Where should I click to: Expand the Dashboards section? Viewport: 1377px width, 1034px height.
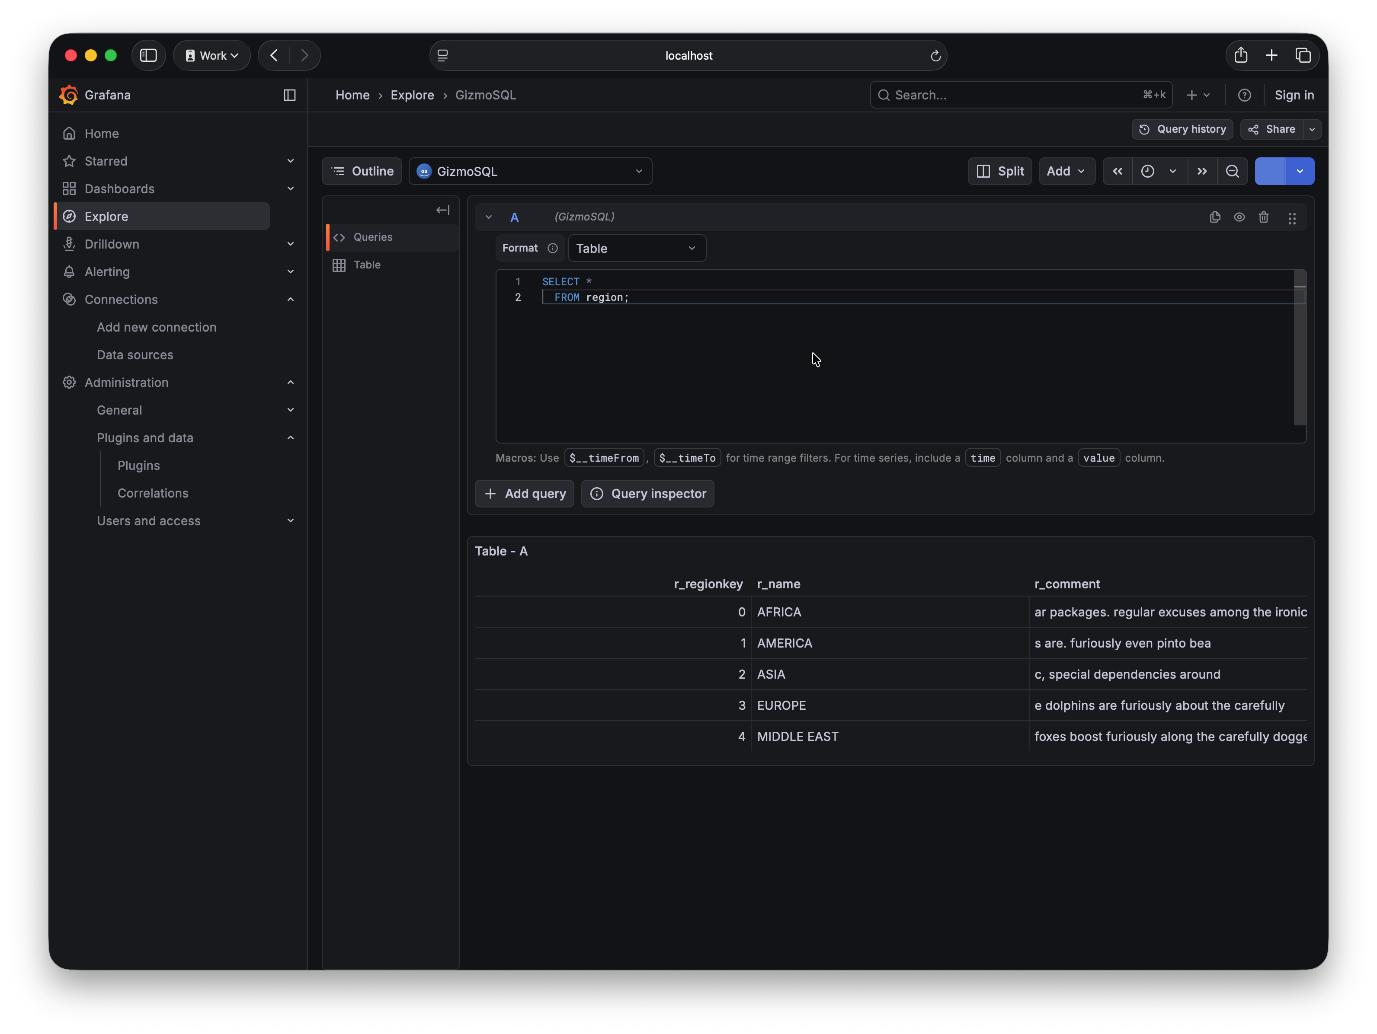[290, 188]
